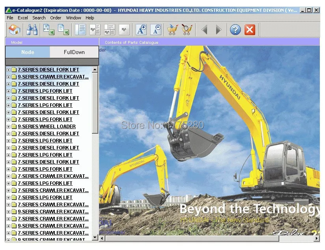325x250 pixels.
Task: Add to cart with arrow cart icon
Action: tap(172, 30)
